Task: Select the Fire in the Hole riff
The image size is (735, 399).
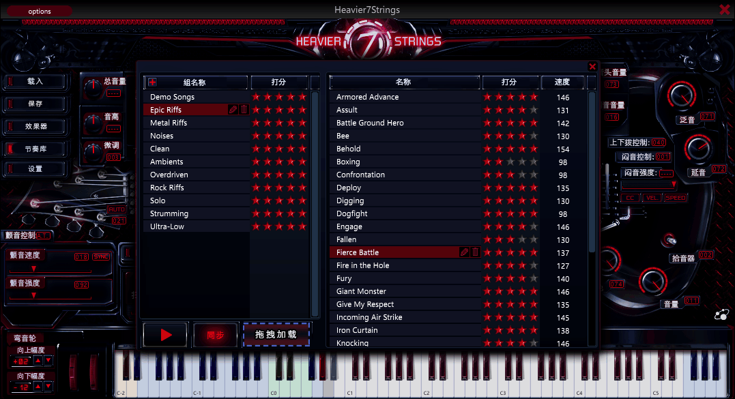Action: click(x=405, y=265)
